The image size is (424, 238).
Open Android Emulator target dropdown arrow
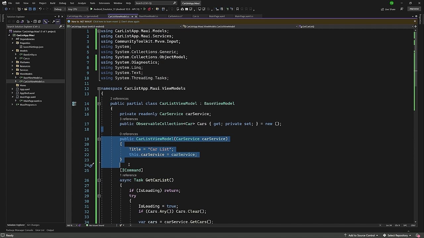[x=141, y=9]
